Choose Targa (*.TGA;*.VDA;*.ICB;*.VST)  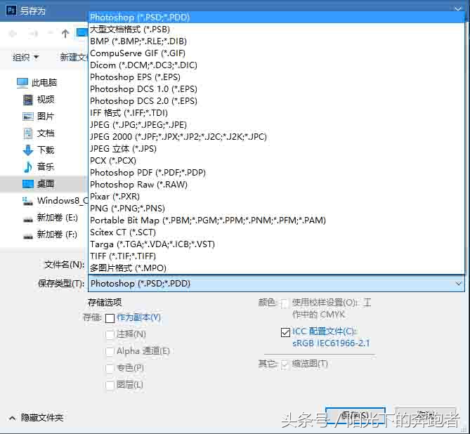click(276, 244)
